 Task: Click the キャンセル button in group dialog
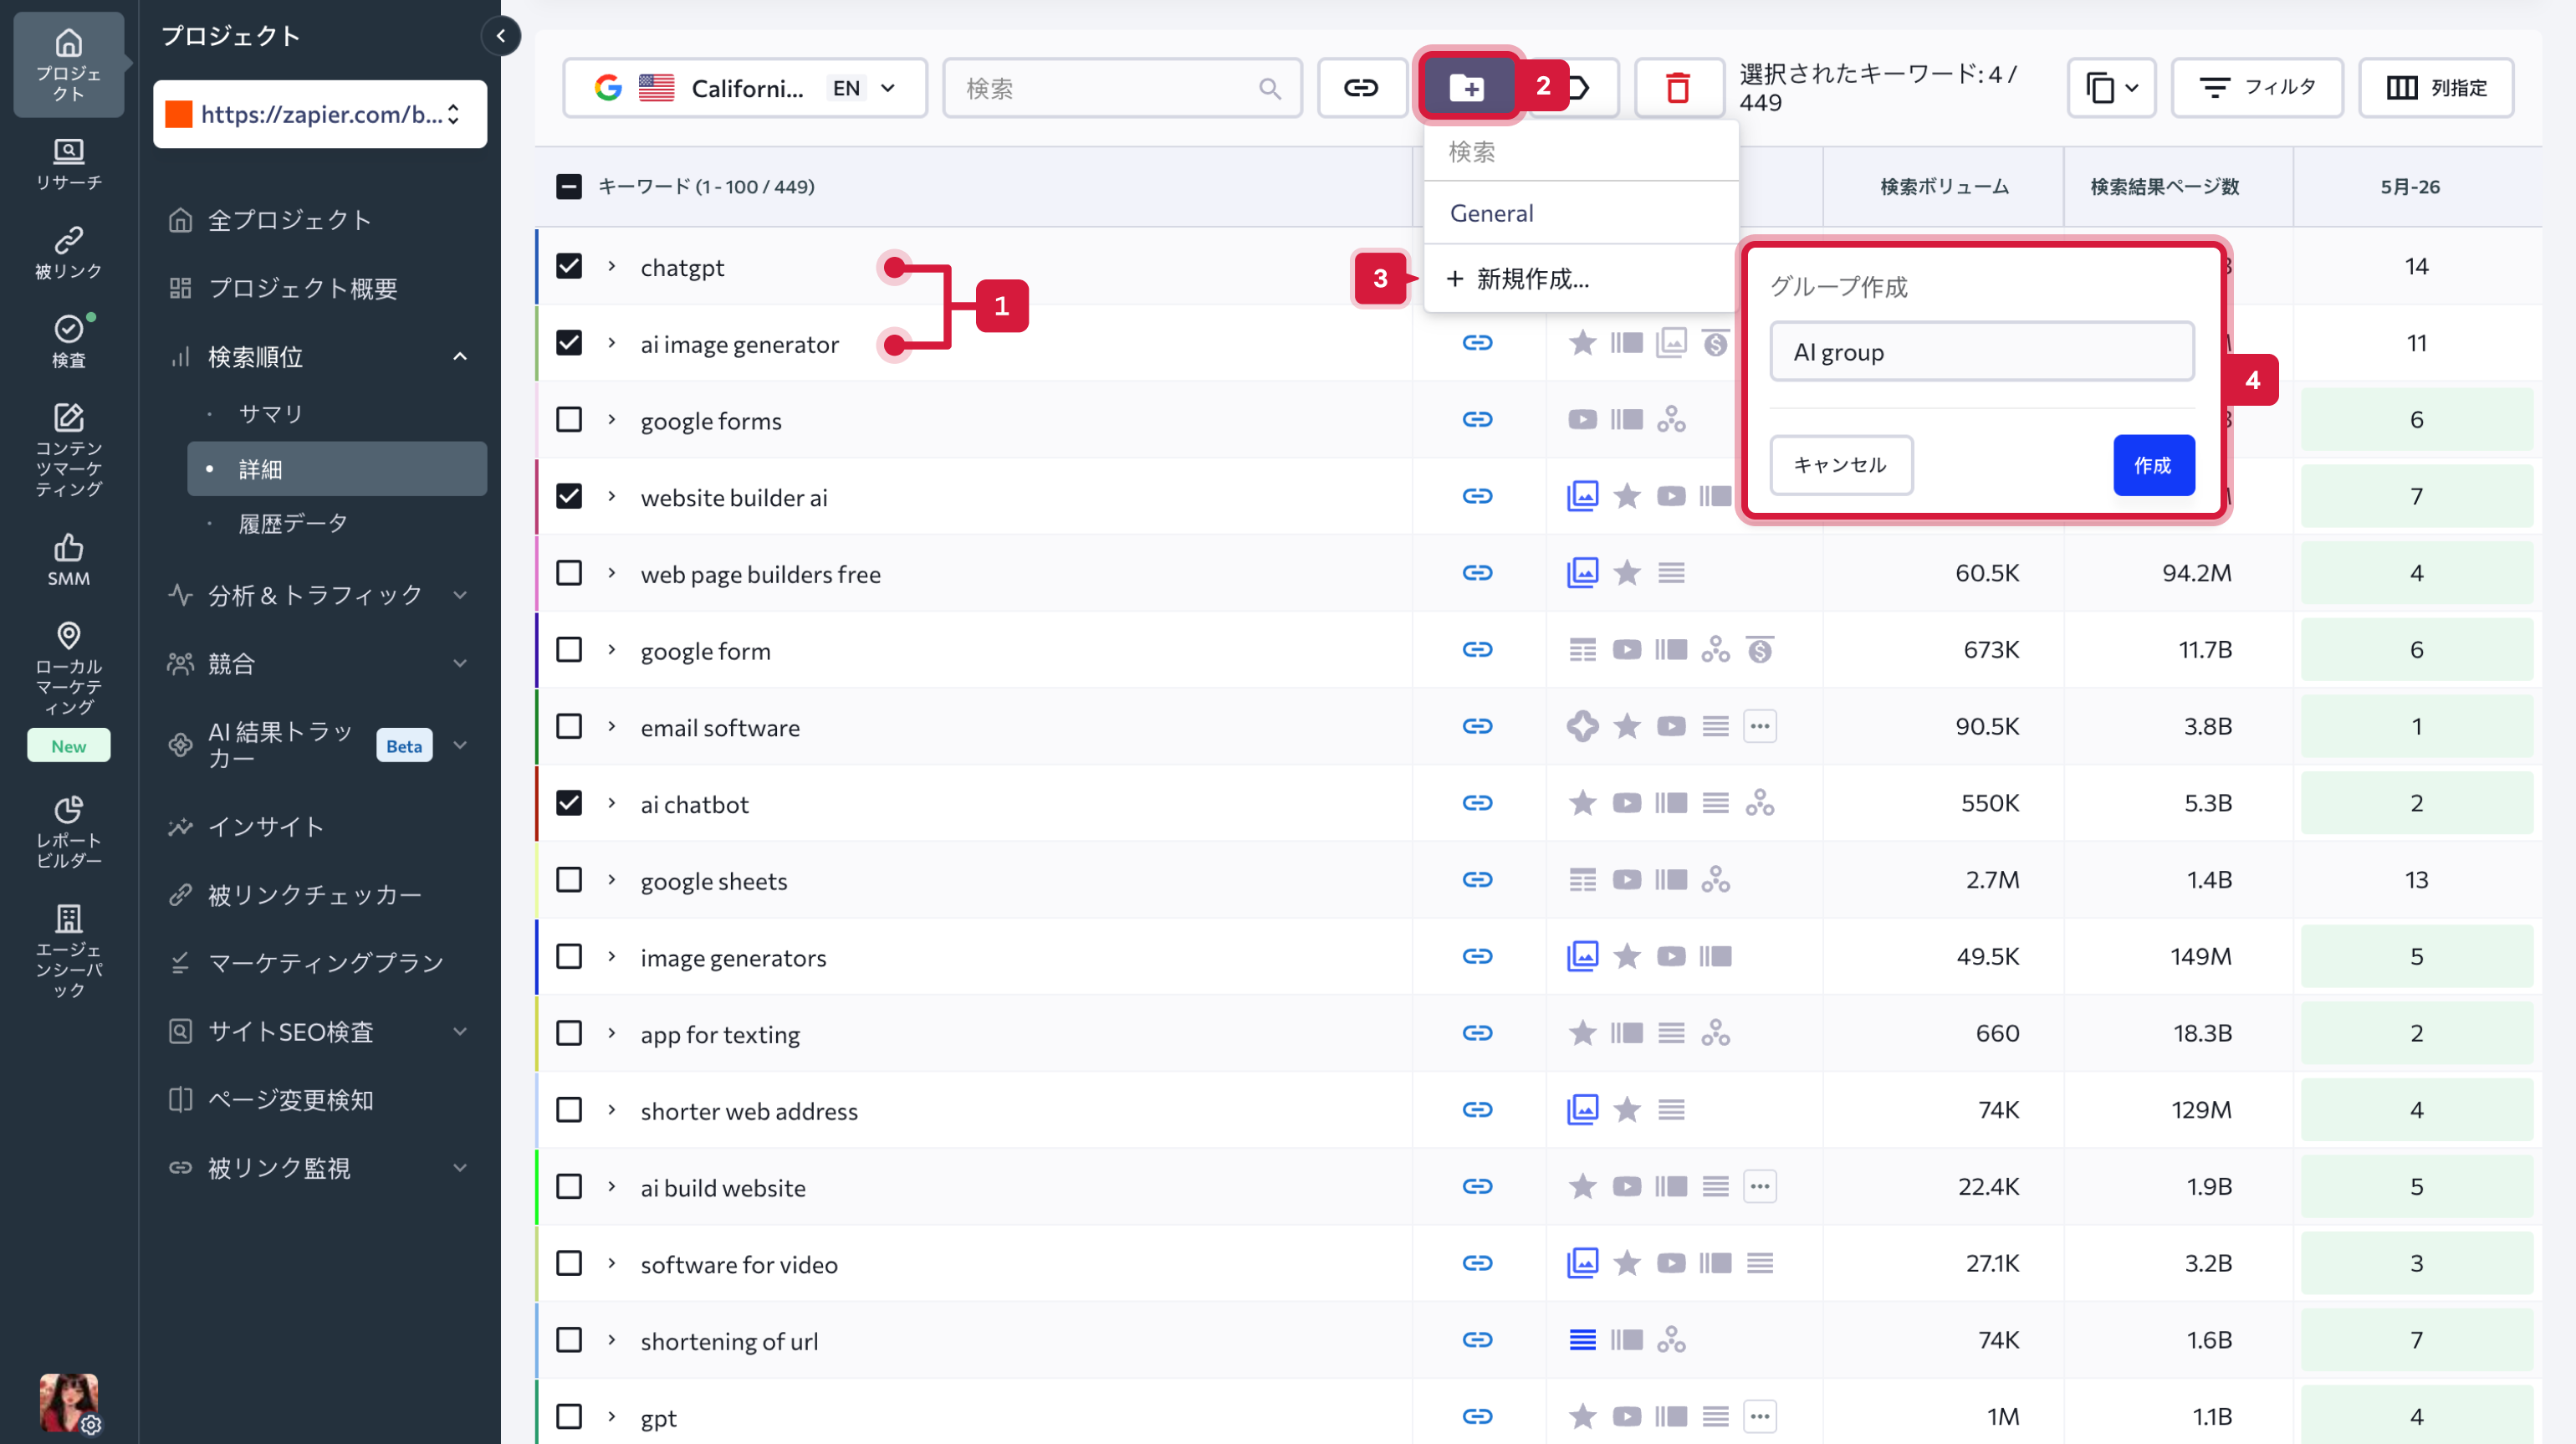click(1841, 465)
